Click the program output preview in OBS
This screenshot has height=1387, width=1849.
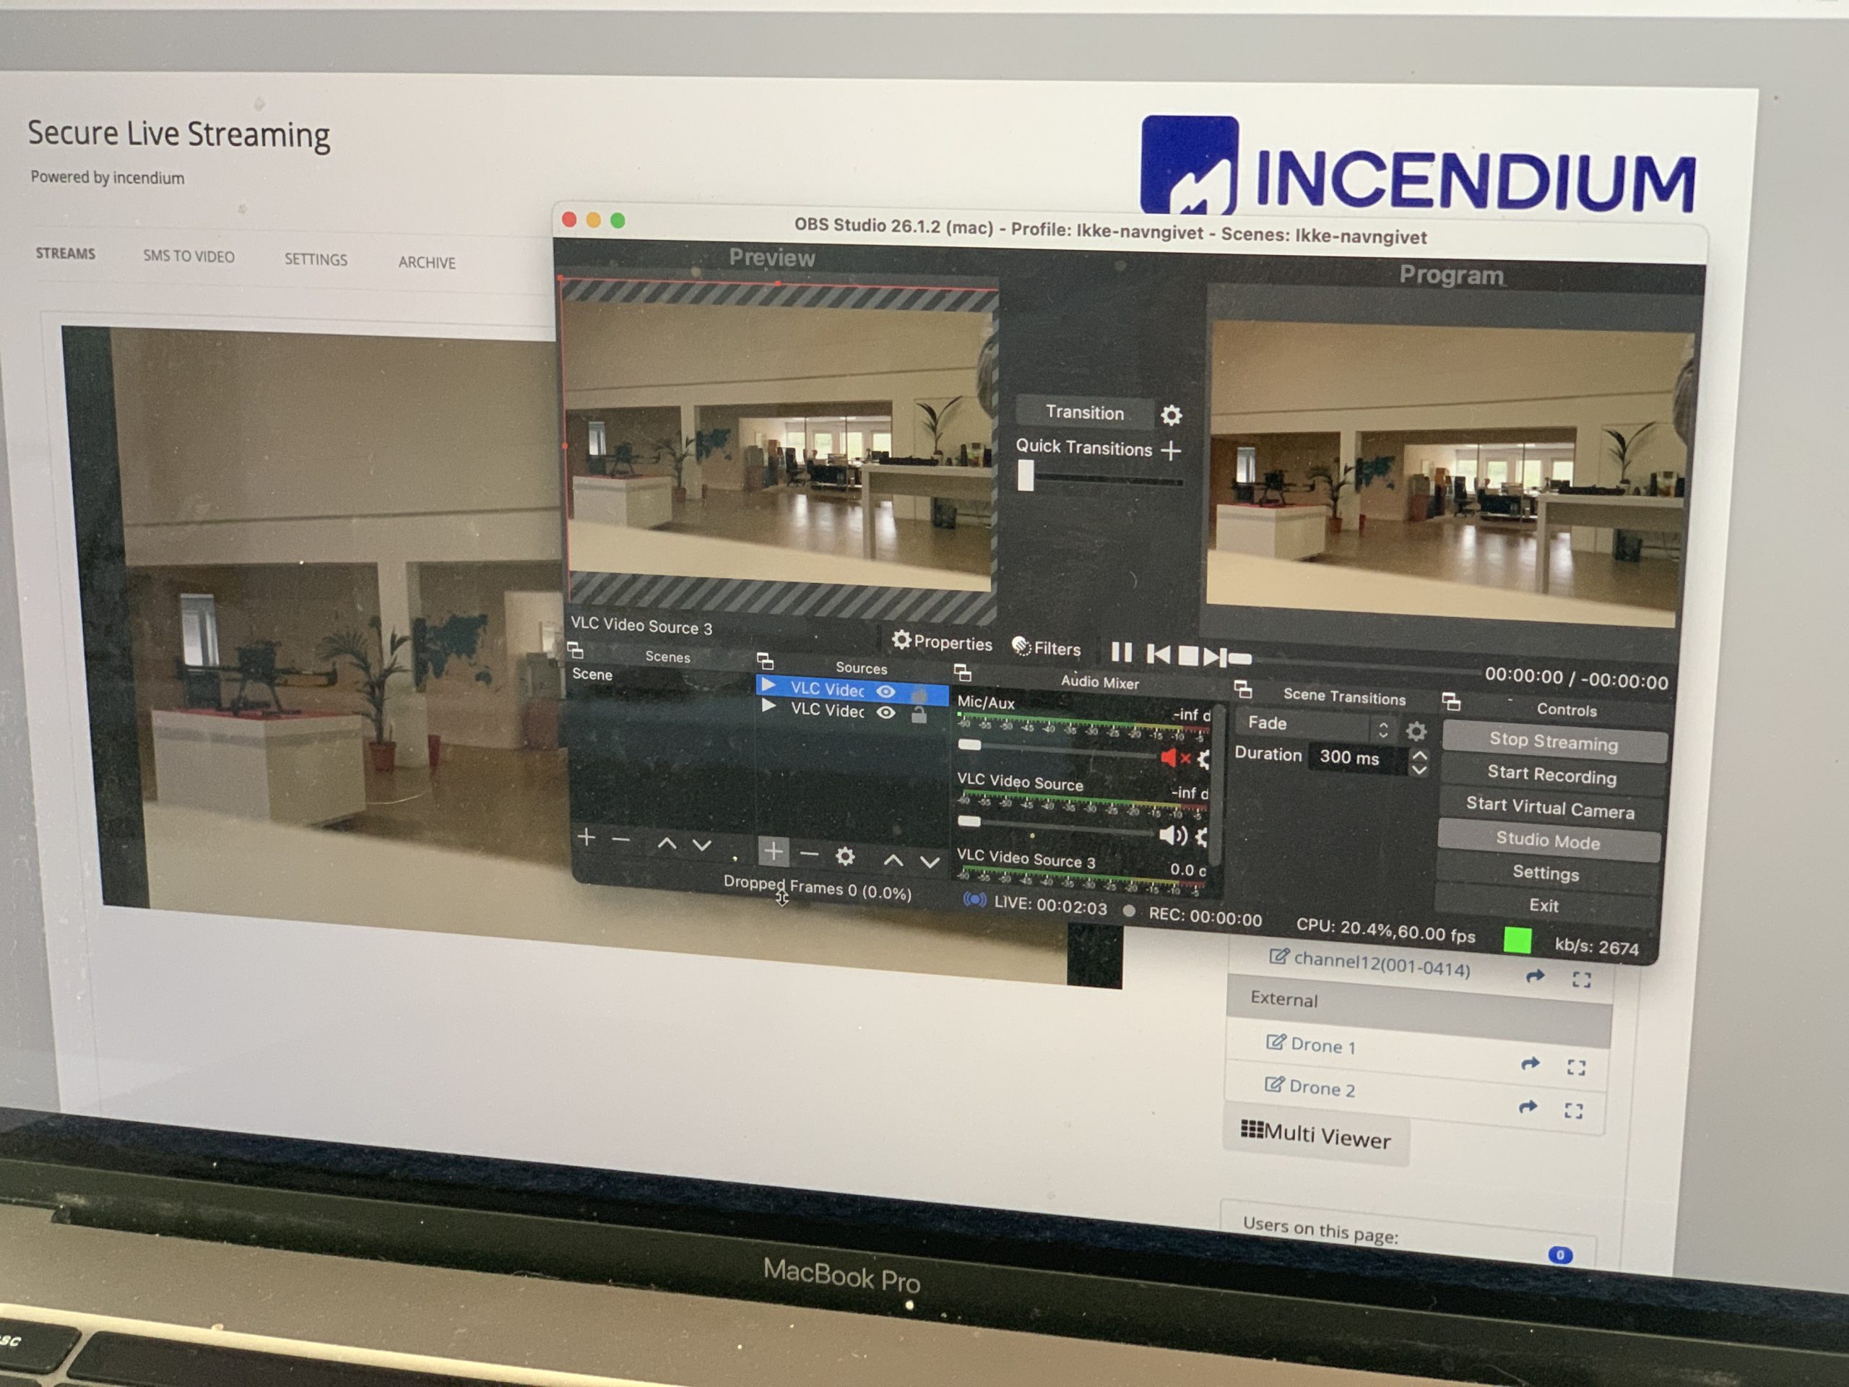(x=1450, y=472)
